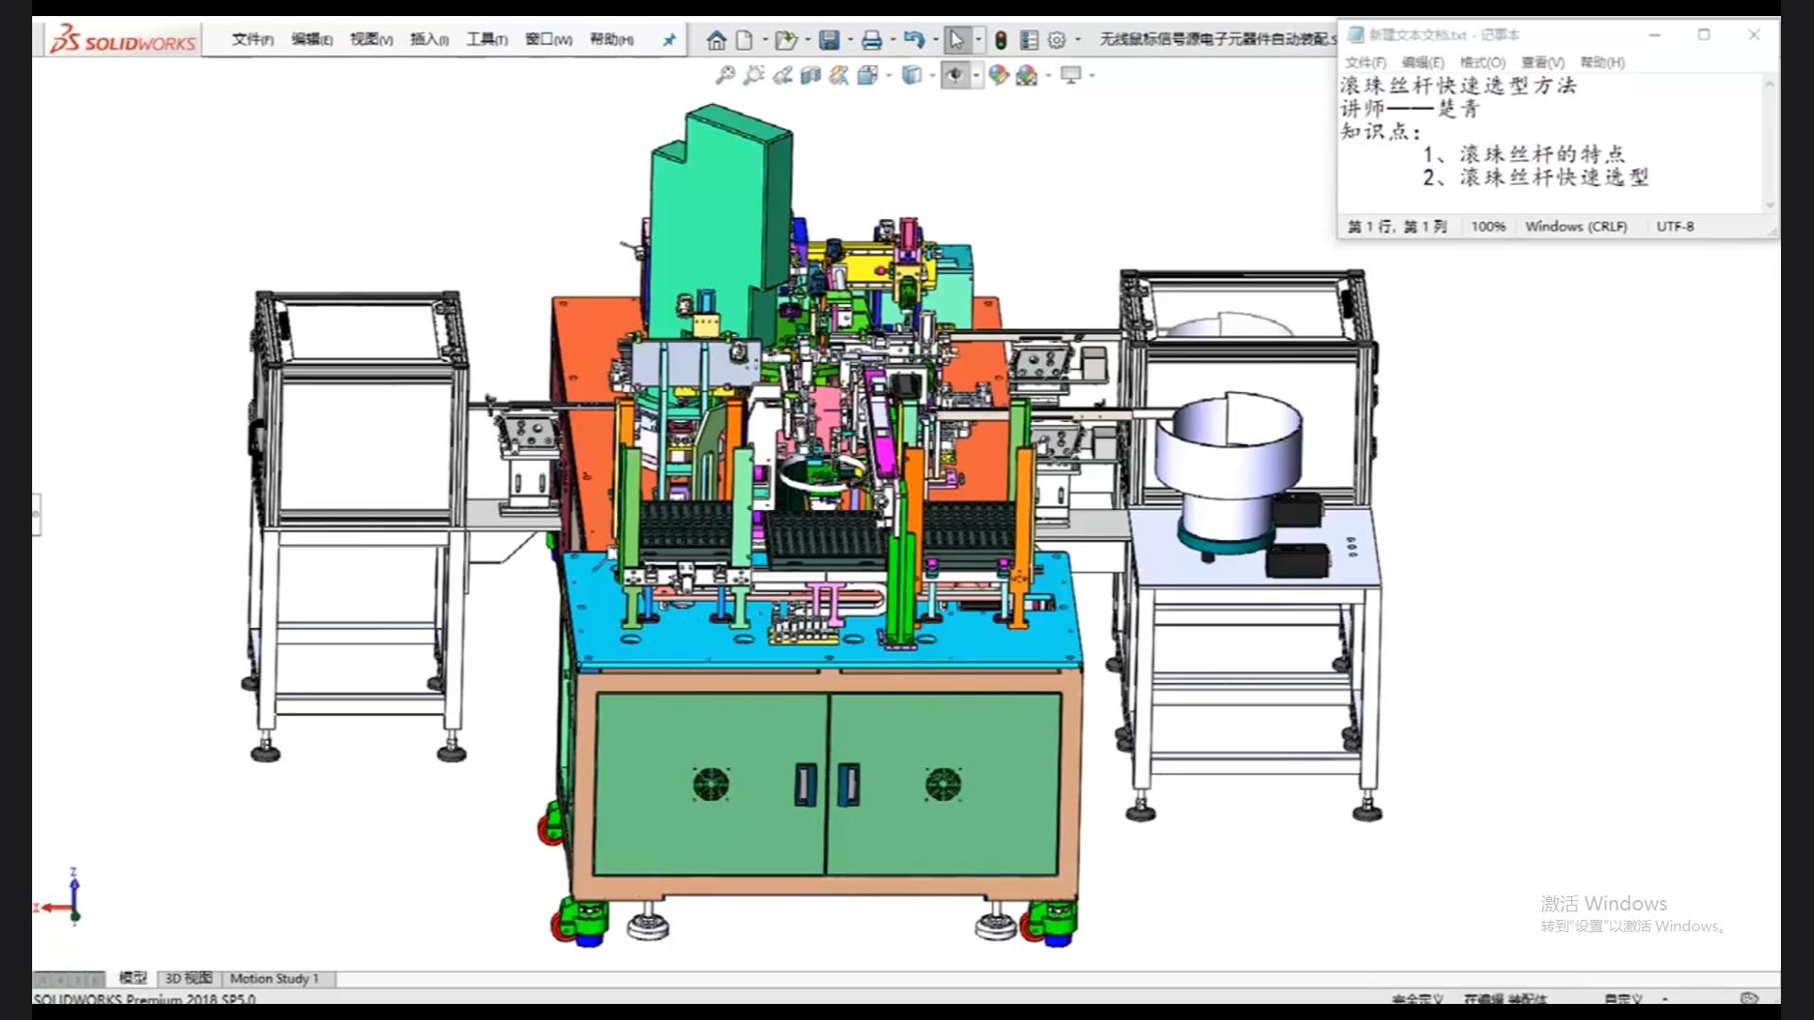The width and height of the screenshot is (1814, 1020).
Task: Open the Options gear icon
Action: pyautogui.click(x=1056, y=40)
